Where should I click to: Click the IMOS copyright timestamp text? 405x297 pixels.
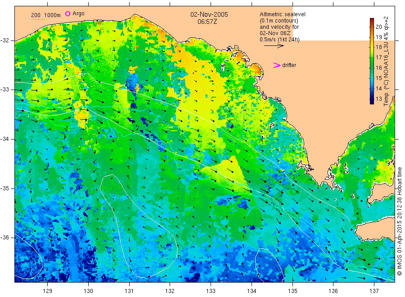pyautogui.click(x=399, y=221)
